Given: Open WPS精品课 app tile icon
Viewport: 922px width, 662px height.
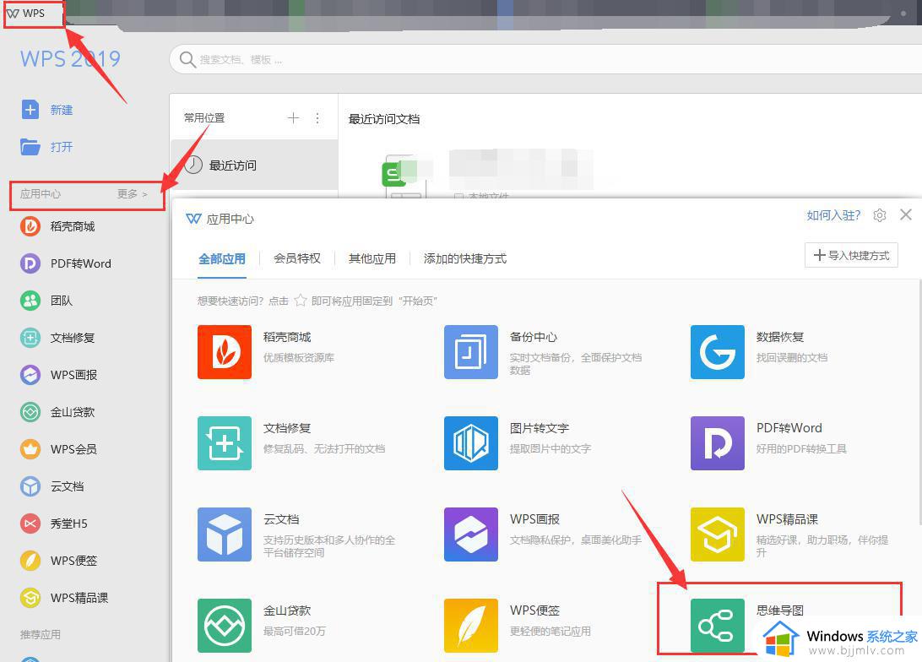Looking at the screenshot, I should point(718,534).
